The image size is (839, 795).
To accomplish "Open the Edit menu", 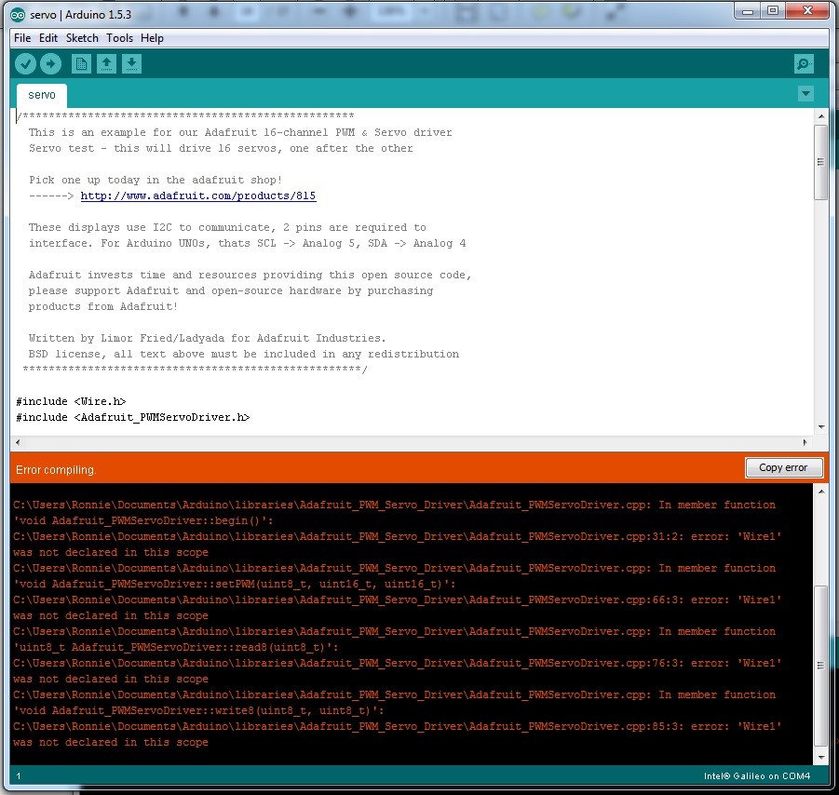I will coord(48,38).
